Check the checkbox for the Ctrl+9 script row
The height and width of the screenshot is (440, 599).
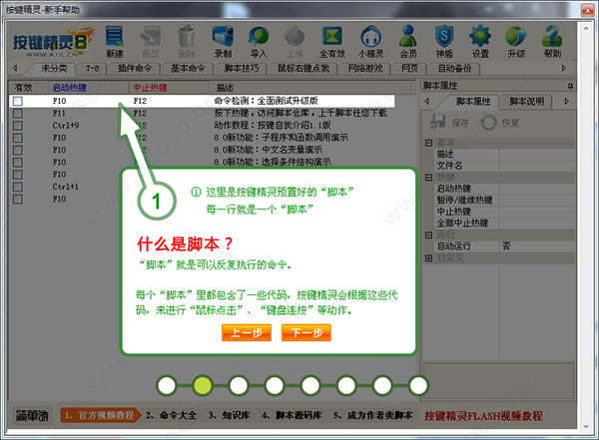[18, 126]
